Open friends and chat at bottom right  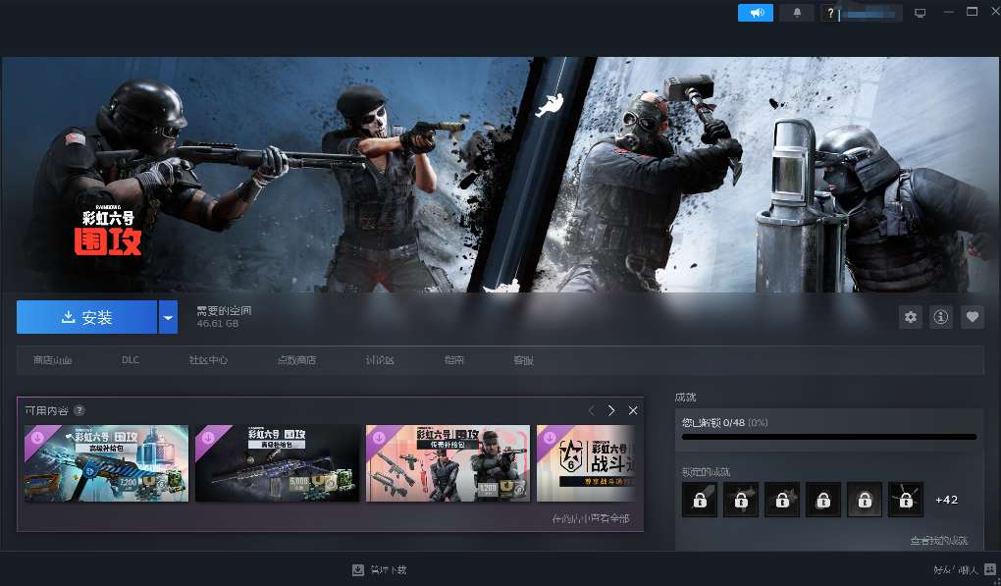pyautogui.click(x=955, y=569)
